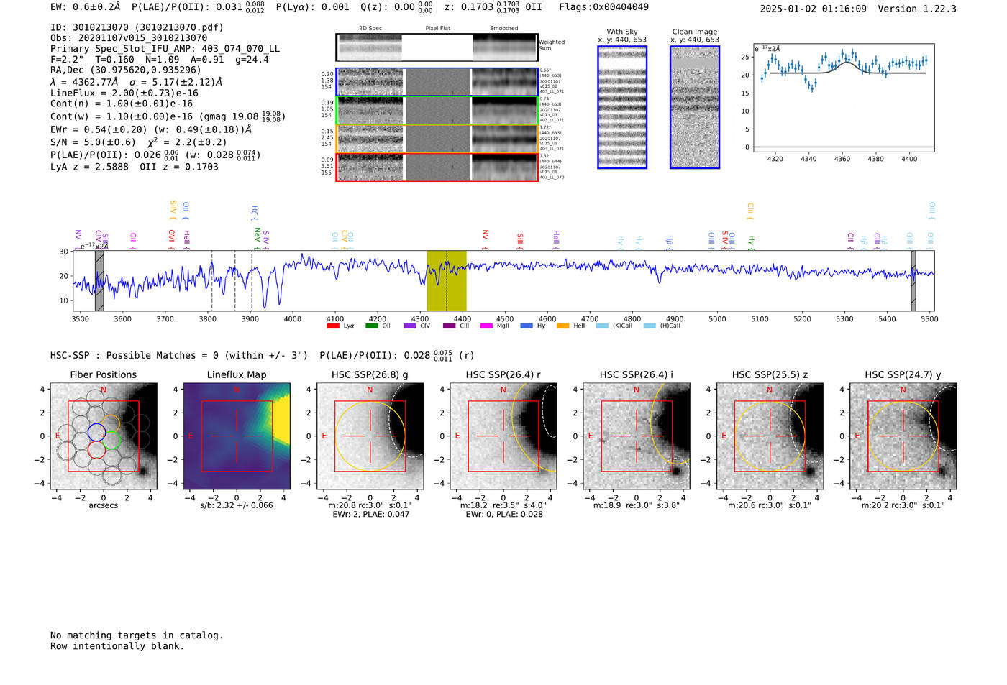The height and width of the screenshot is (685, 1007).
Task: Select the green-bordered 2D spectrum row
Action: pos(437,111)
